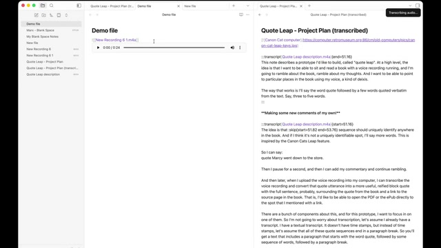Close the right pane Quote Leap tab
Screen dimensions: 441x248
[301, 6]
